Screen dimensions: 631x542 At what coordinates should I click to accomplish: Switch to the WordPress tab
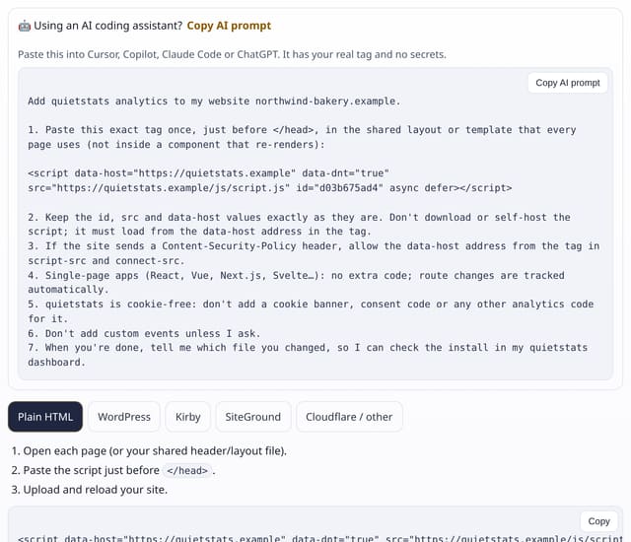[x=124, y=417]
